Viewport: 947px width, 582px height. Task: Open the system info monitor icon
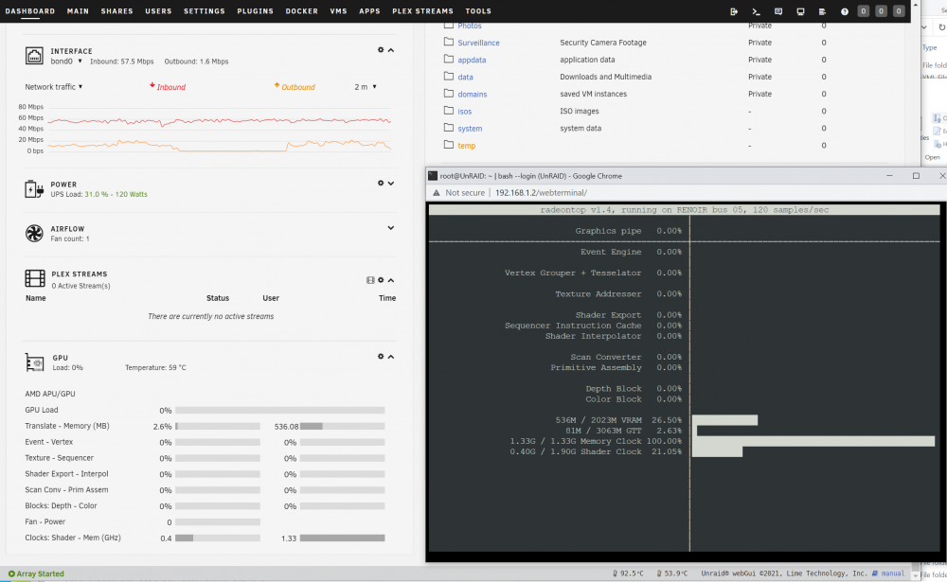tap(800, 11)
